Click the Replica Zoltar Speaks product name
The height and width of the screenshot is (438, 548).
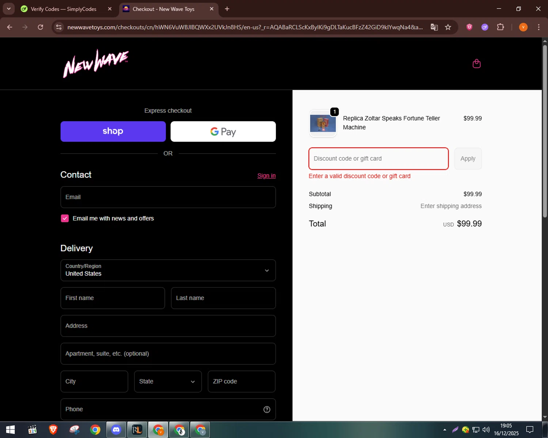391,123
